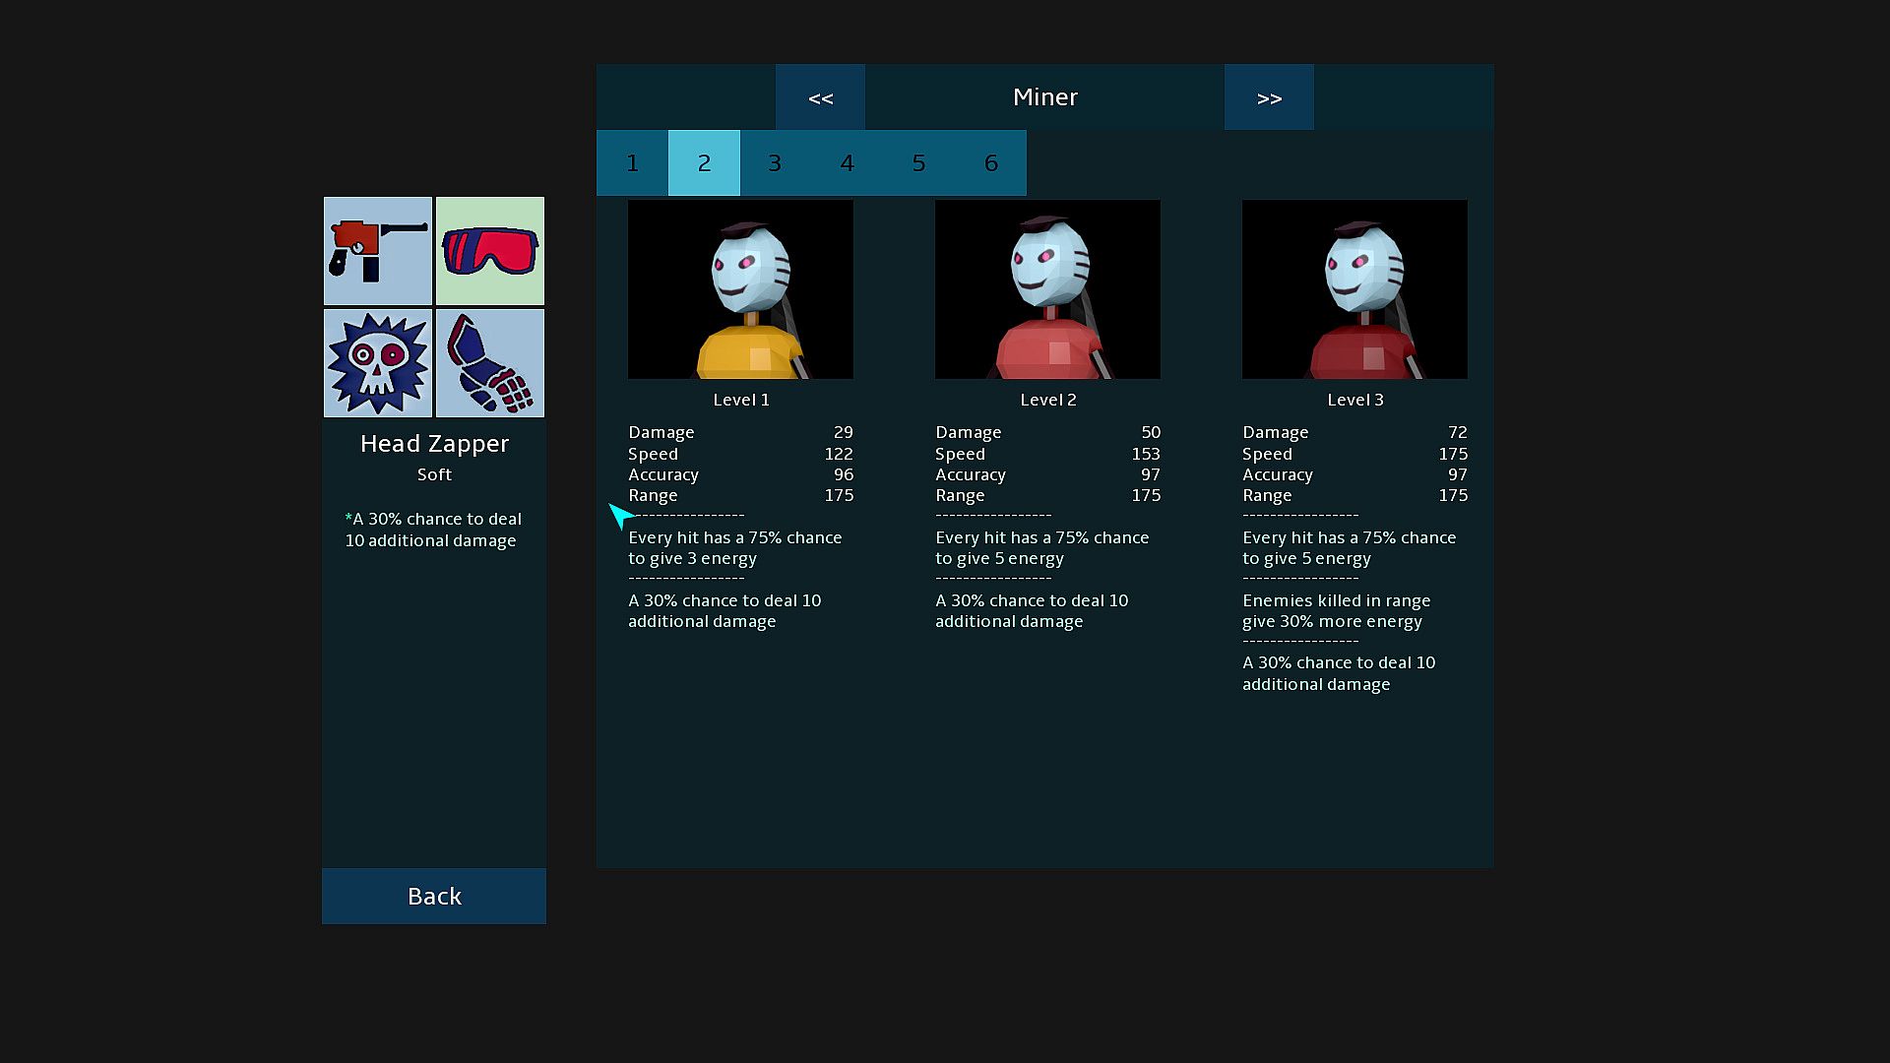Click the Level 3 label text
Image resolution: width=1890 pixels, height=1063 pixels.
click(1354, 400)
